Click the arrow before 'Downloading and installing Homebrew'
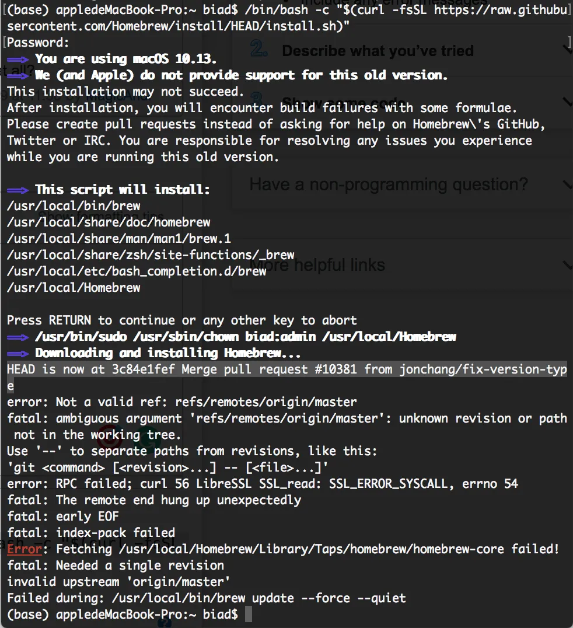This screenshot has height=628, width=573. (18, 354)
